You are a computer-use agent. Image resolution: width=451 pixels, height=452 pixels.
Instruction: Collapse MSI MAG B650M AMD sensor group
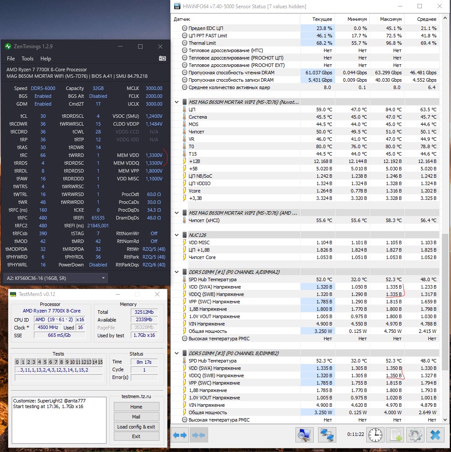coord(177,213)
